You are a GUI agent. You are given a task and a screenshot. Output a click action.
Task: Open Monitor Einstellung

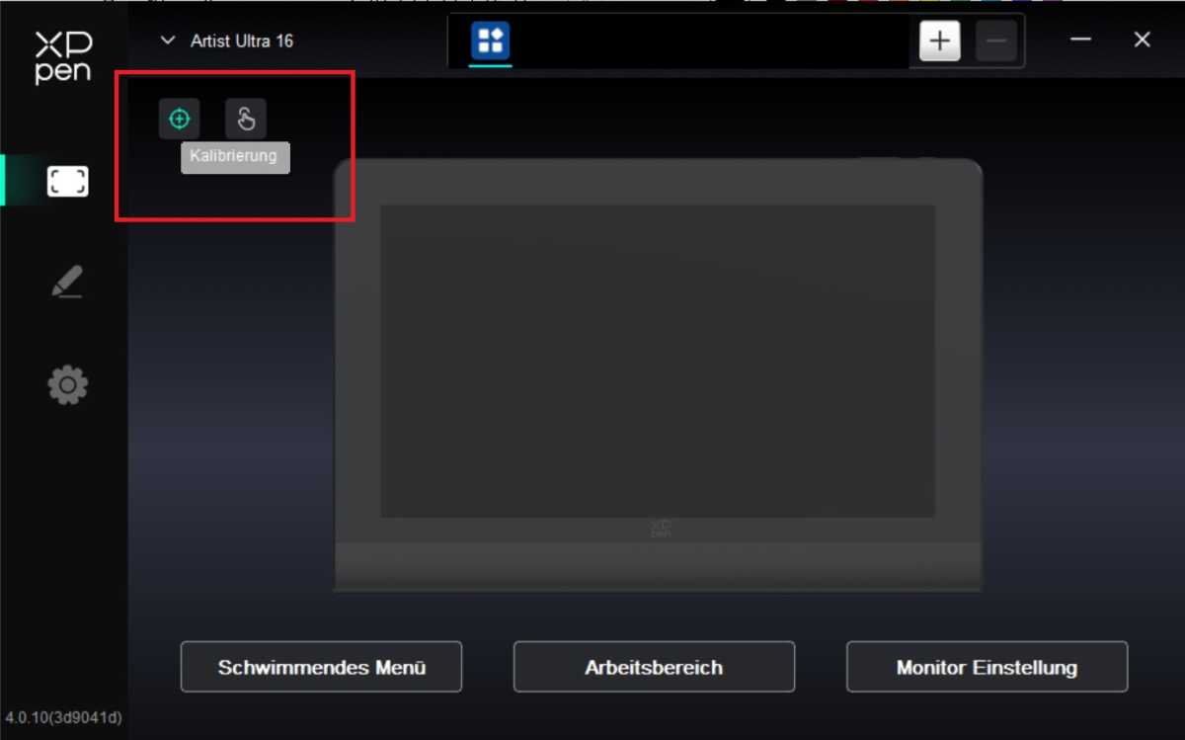tap(987, 667)
